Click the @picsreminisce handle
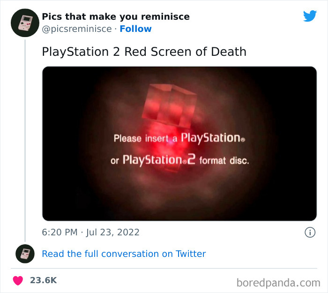The image size is (328, 293). click(x=76, y=29)
